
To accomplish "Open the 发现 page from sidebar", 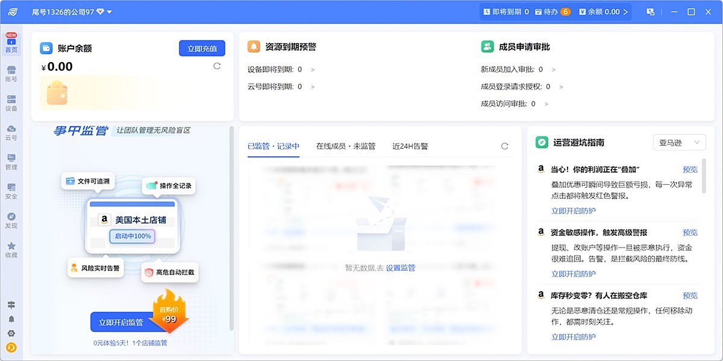I will (x=11, y=221).
